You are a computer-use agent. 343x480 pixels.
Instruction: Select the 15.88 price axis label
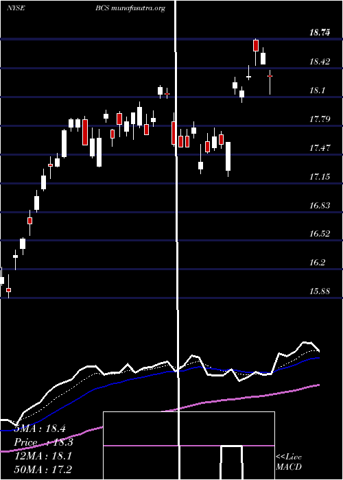(320, 291)
